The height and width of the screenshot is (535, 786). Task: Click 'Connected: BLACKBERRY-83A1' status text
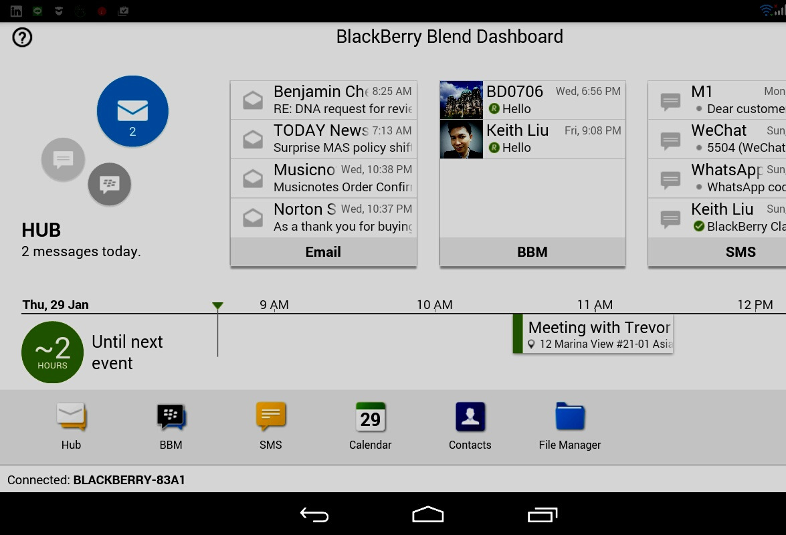96,480
